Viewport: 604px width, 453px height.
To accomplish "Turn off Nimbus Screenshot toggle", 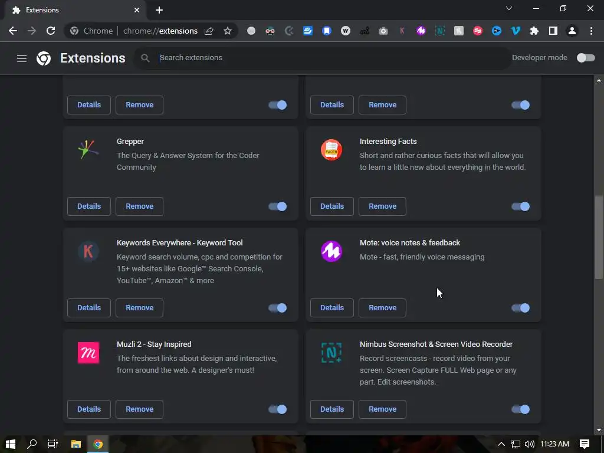I will coord(521,409).
